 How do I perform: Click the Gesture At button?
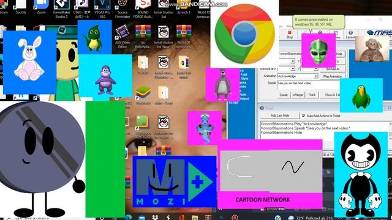point(333,69)
